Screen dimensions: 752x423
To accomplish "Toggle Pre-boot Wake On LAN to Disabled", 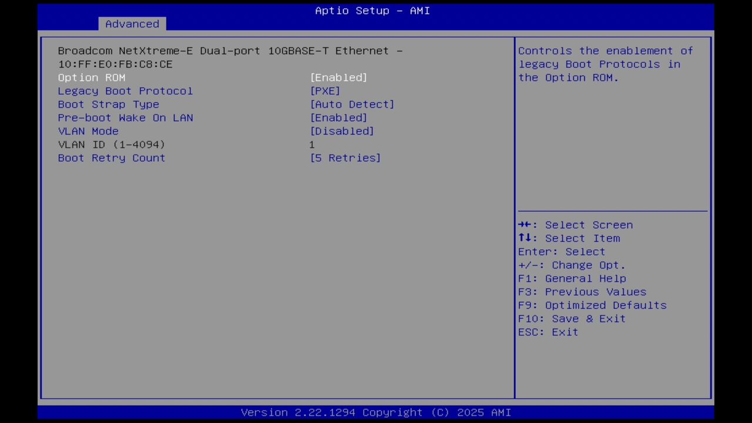I will [x=338, y=117].
